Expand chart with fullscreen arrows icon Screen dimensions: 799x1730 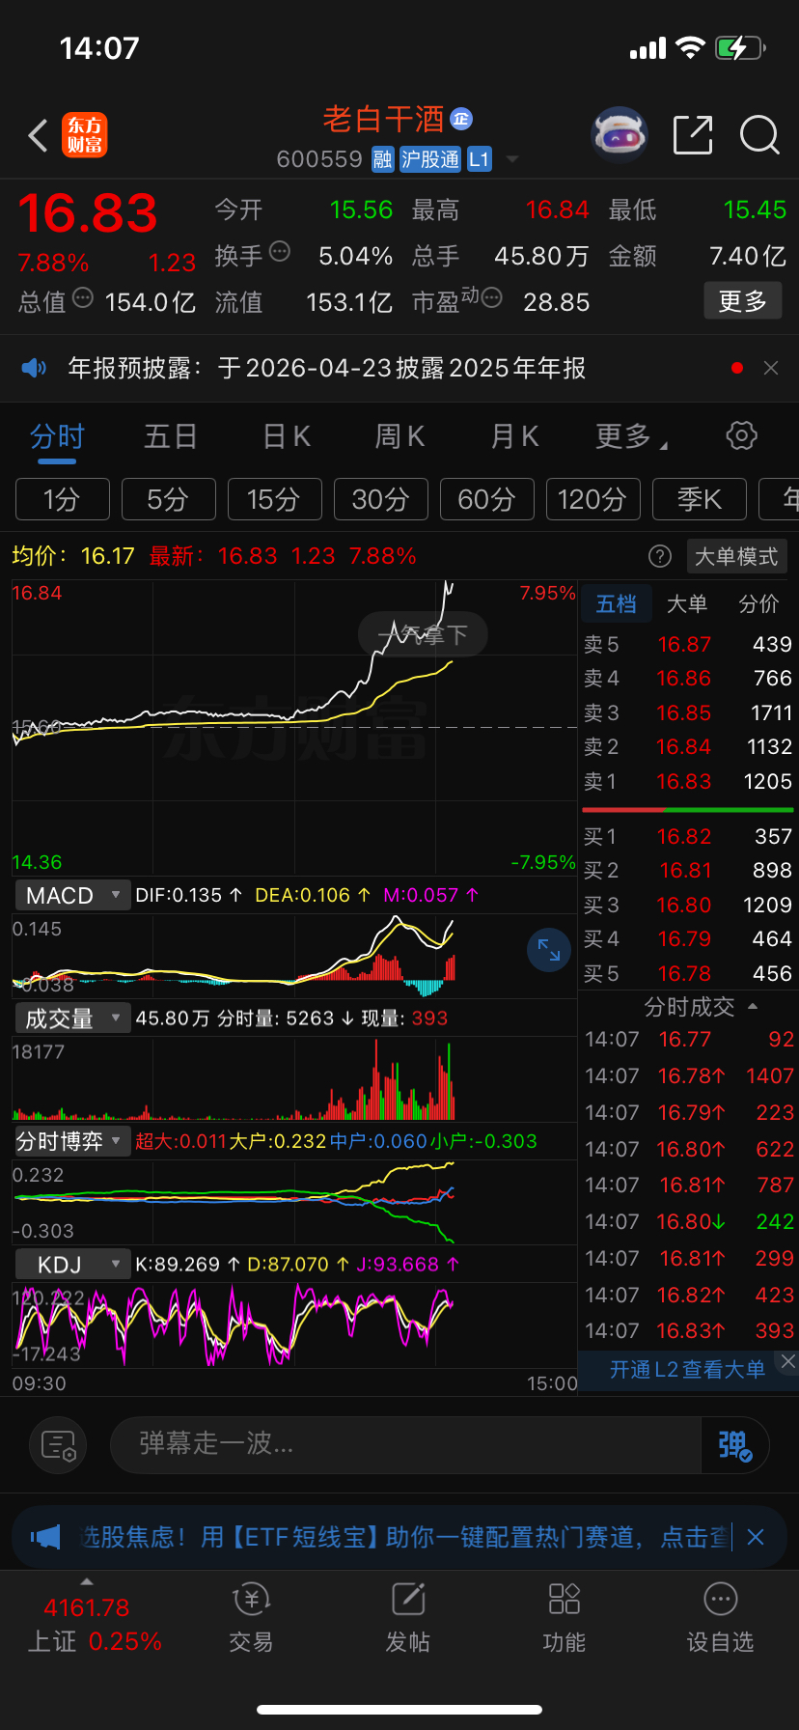pos(549,950)
